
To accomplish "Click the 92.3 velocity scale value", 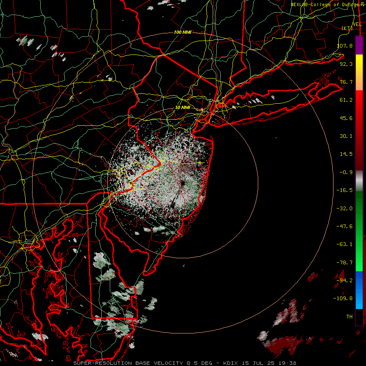I will pos(346,64).
